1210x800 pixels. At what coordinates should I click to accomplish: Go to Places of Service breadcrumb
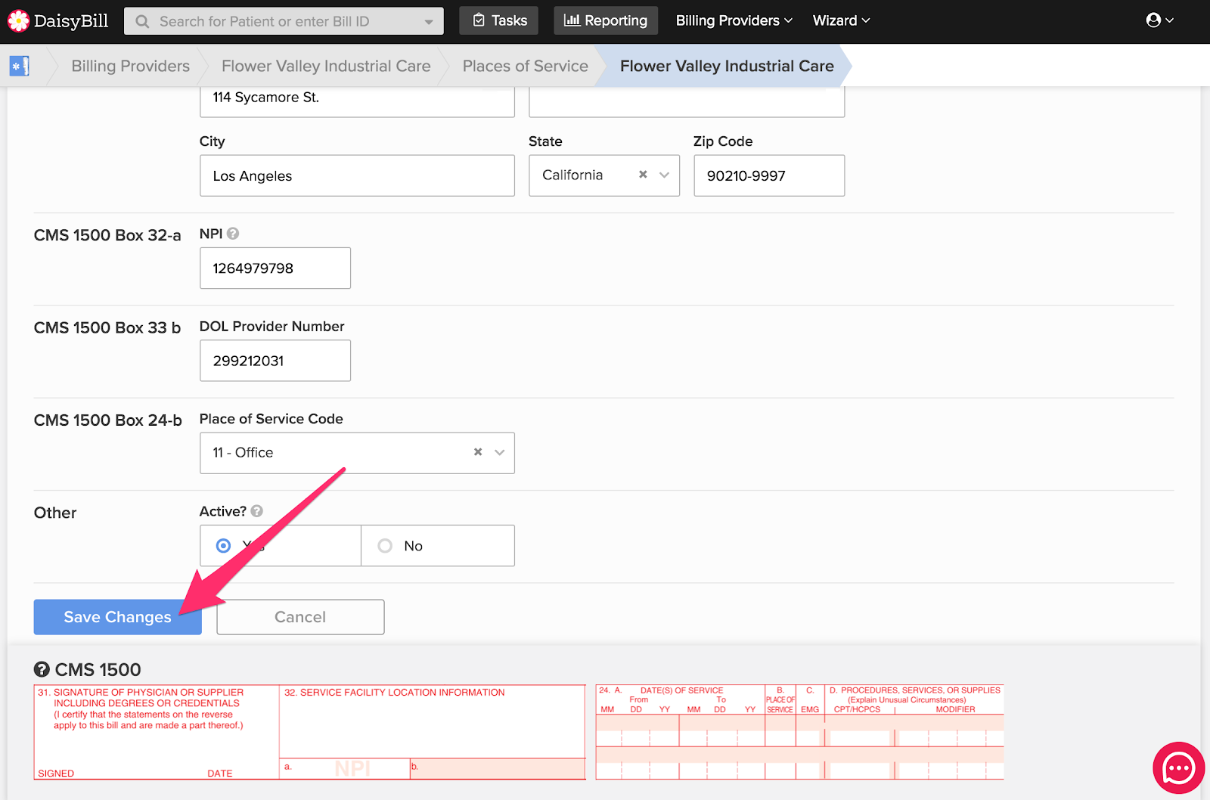click(525, 67)
